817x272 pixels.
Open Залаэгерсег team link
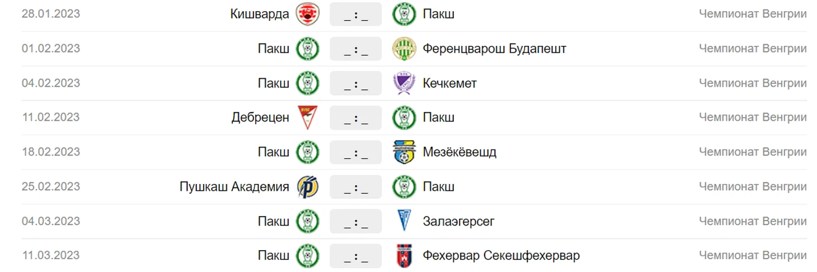(458, 221)
